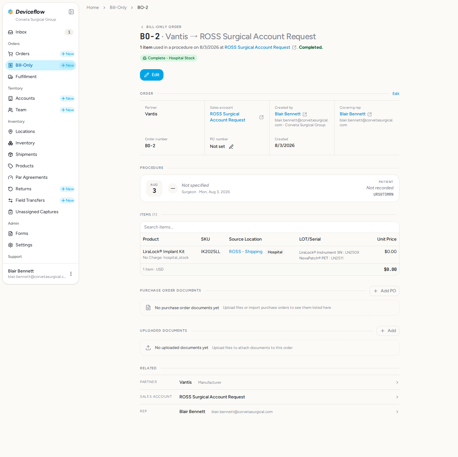Navigate to Par Agreements
Viewport: 458px width, 457px height.
click(x=41, y=178)
